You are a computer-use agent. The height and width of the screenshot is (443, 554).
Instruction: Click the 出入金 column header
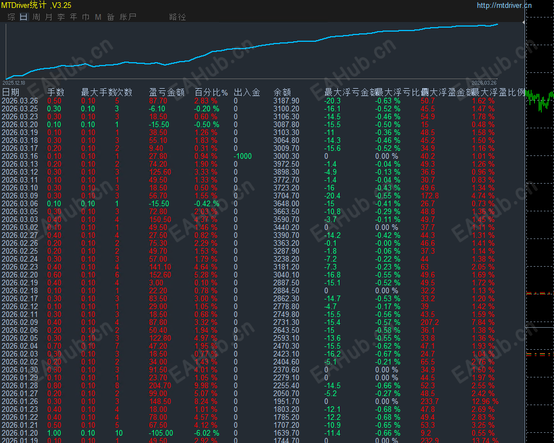247,93
